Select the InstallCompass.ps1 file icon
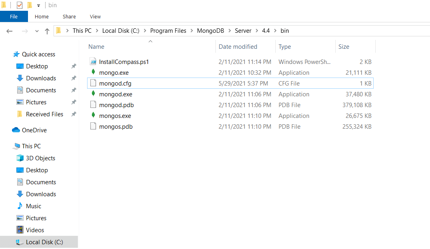Screen dimensions: 430x249 [93, 61]
